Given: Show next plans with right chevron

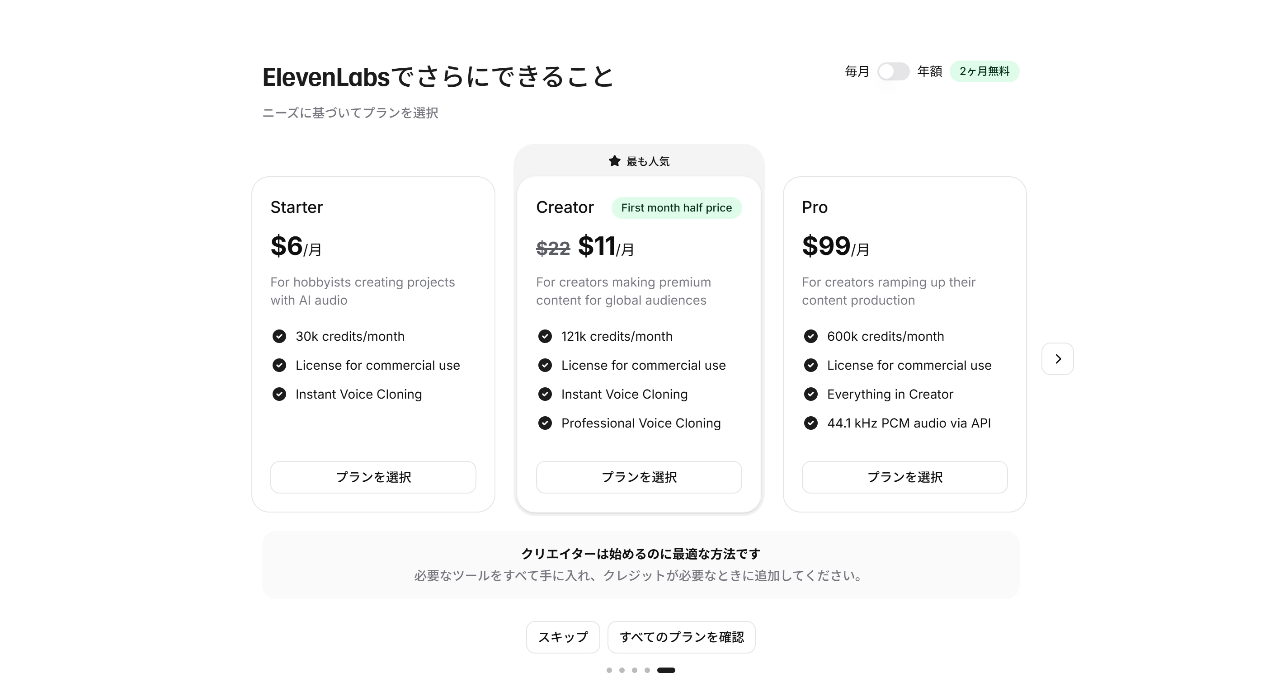Looking at the screenshot, I should [x=1058, y=358].
